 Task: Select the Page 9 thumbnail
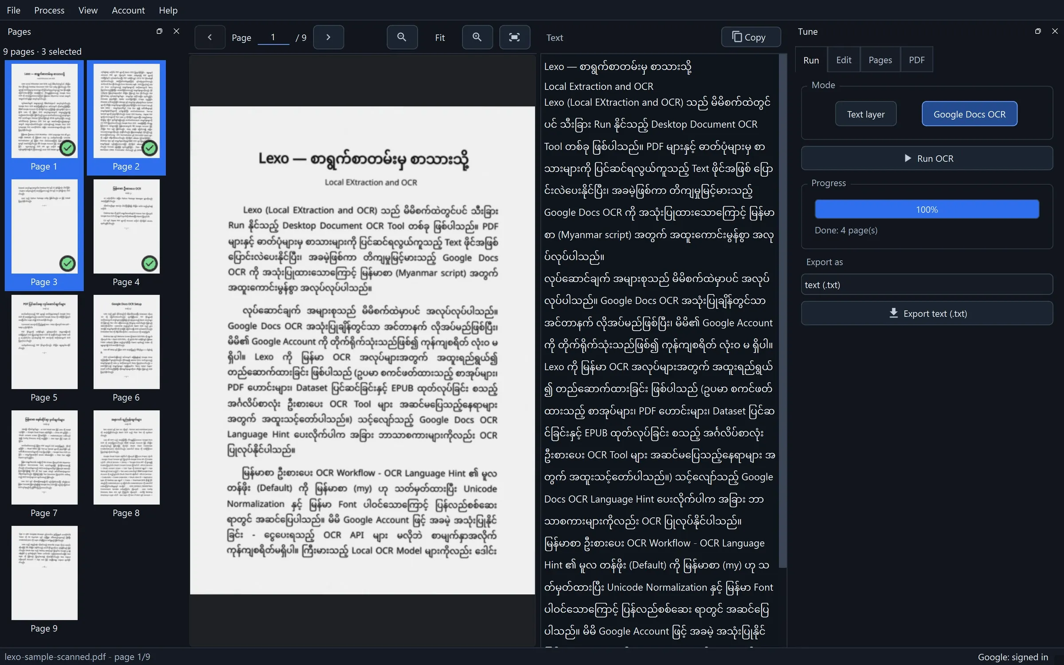[x=44, y=580]
